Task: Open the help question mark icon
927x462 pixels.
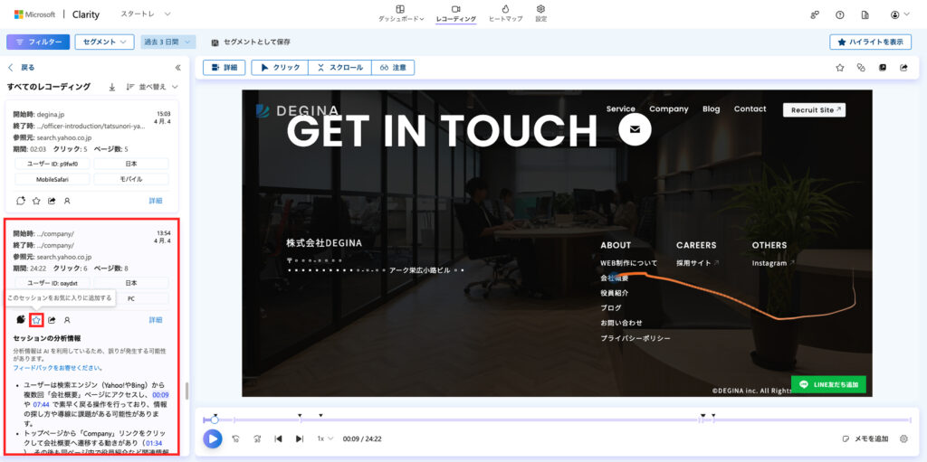Action: 839,14
